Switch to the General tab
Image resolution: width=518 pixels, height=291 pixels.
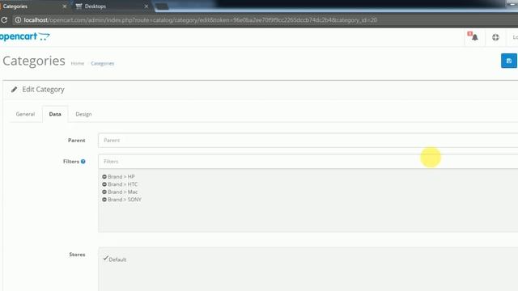[x=25, y=114]
